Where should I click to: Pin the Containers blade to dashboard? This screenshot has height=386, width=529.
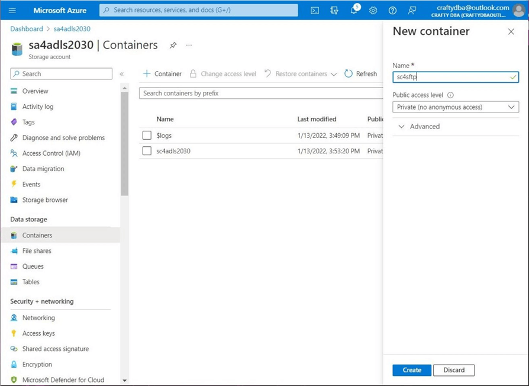(173, 45)
